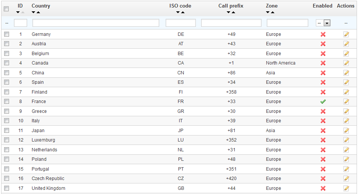360x194 pixels.
Task: Focus the ID filter field
Action: click(x=21, y=23)
